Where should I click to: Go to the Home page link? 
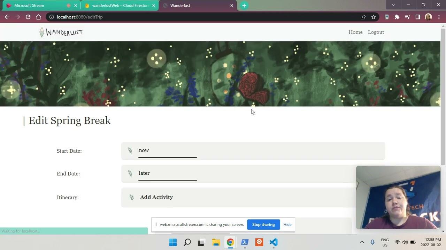(355, 32)
